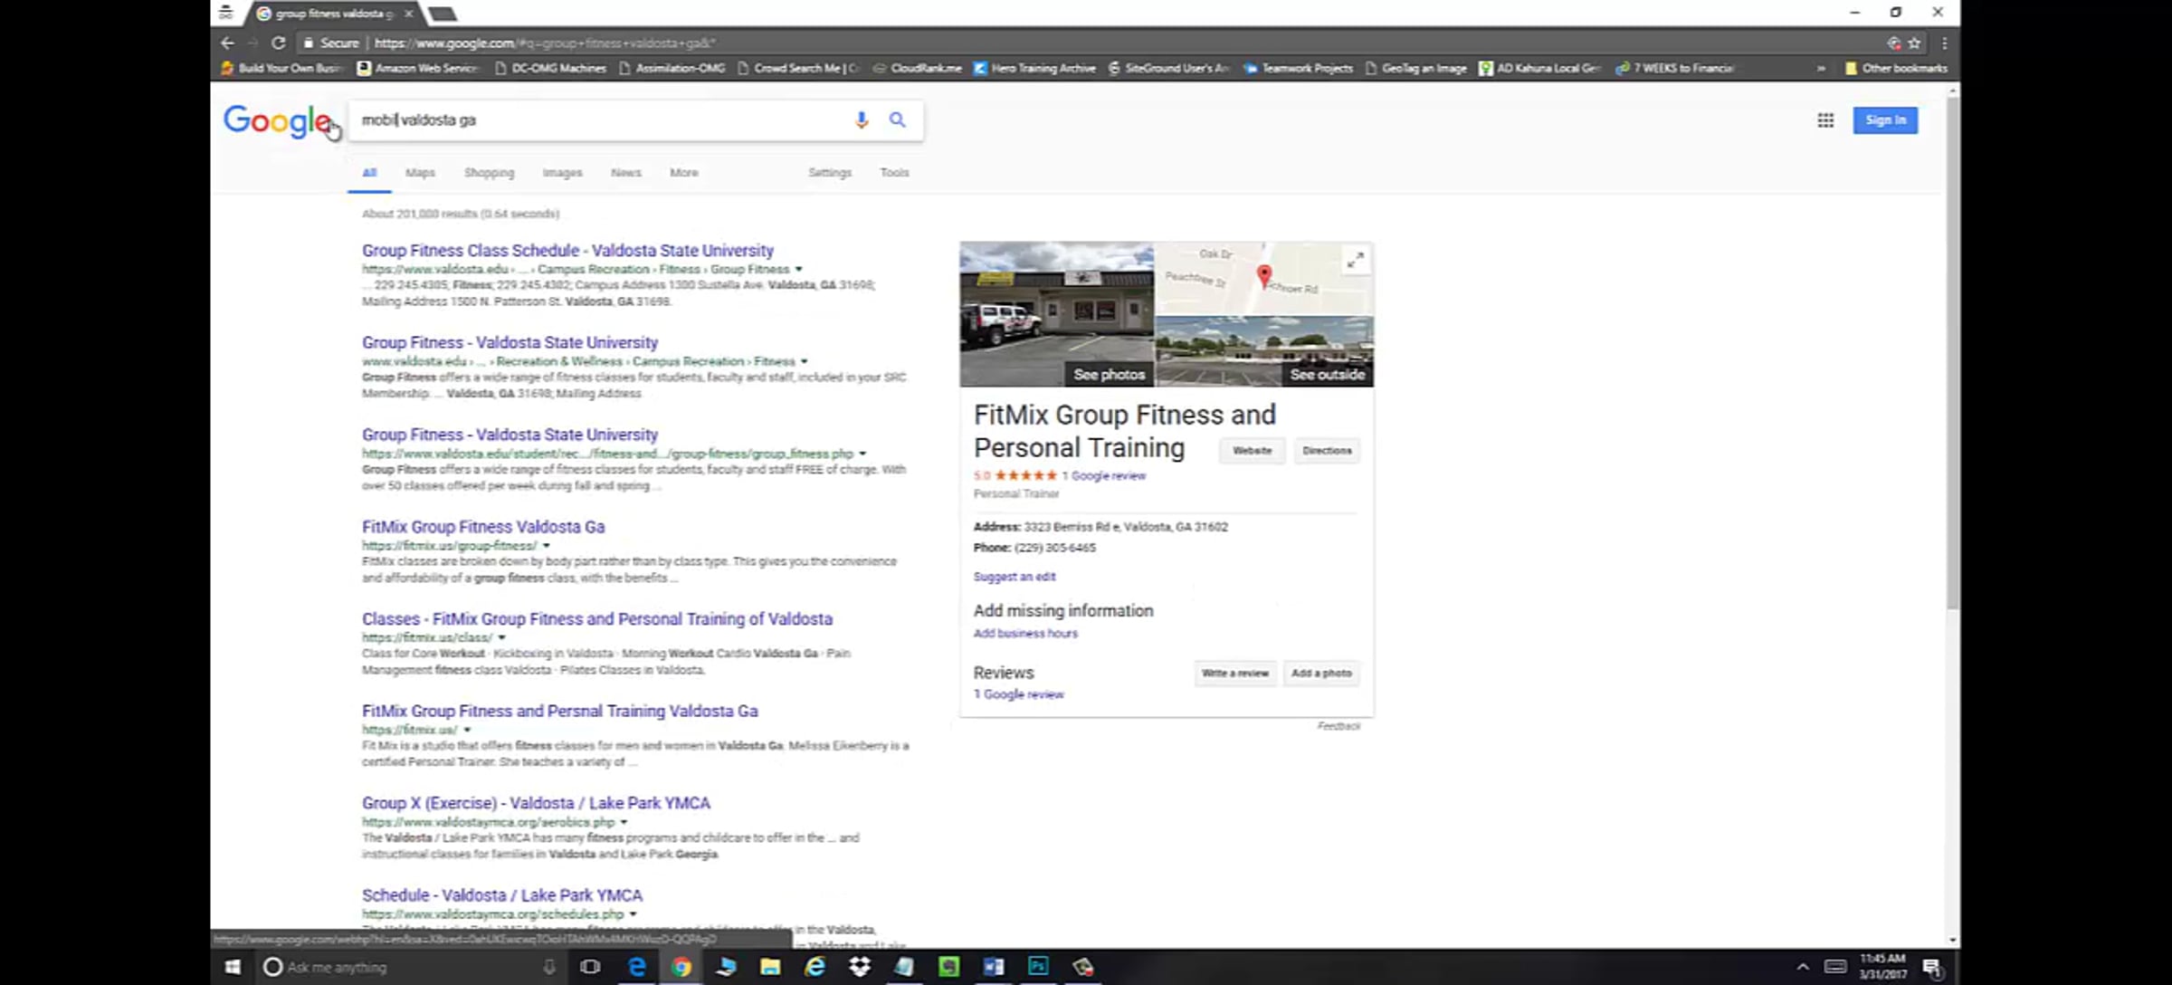Select the All results tab
The image size is (2172, 985).
click(369, 172)
